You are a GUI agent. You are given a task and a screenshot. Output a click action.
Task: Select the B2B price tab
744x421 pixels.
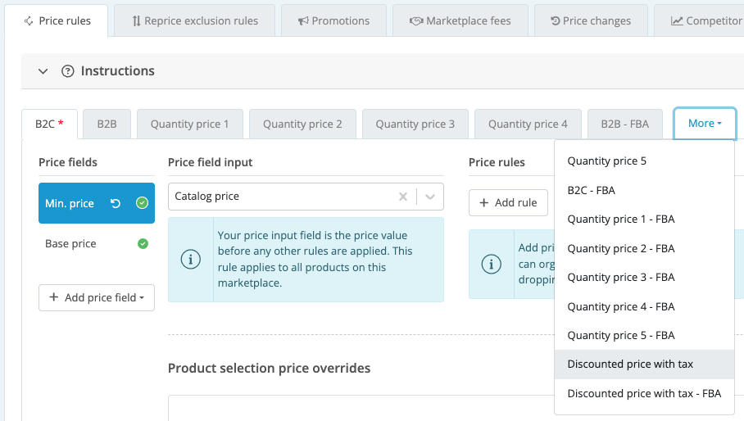click(x=107, y=124)
